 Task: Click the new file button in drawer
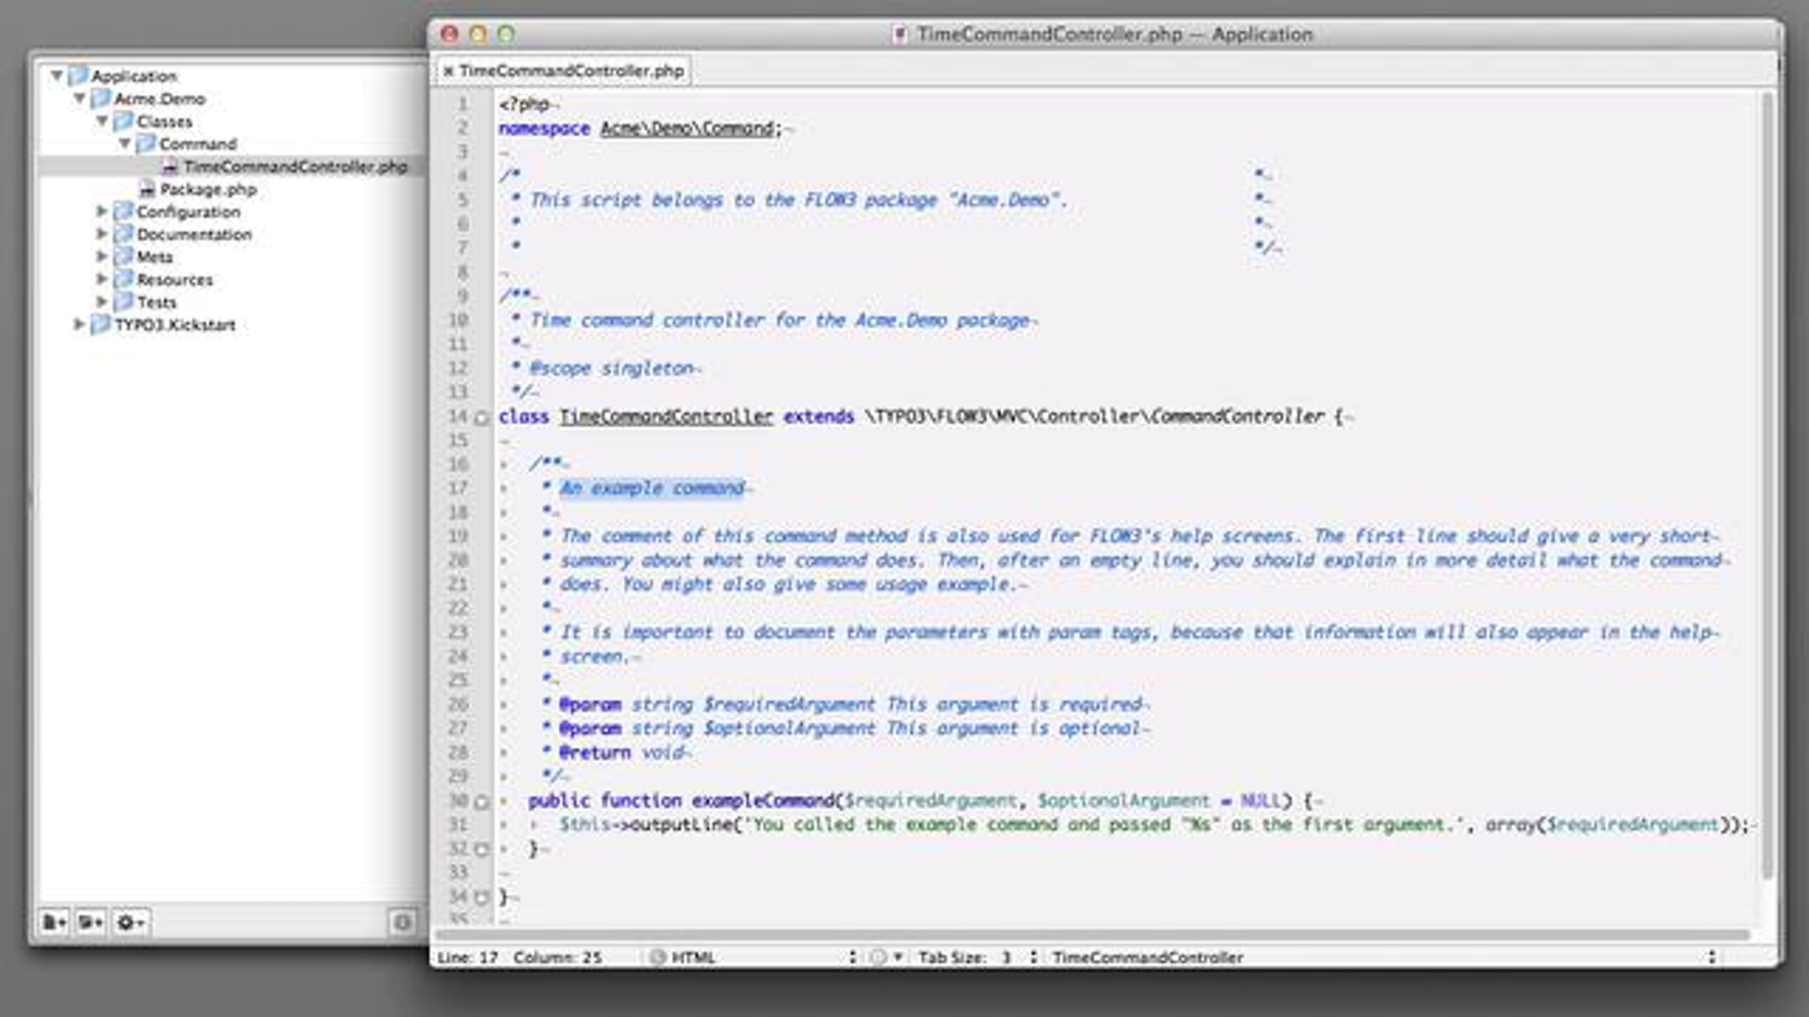click(x=54, y=922)
